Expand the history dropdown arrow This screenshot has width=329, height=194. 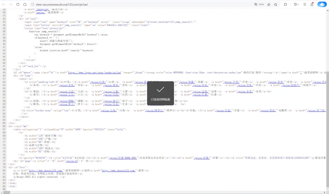[298, 4]
